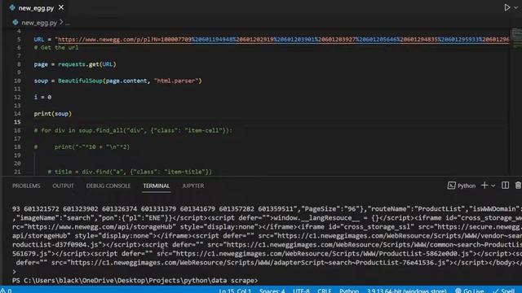Open the PROBLEMS panel tab

coord(26,186)
